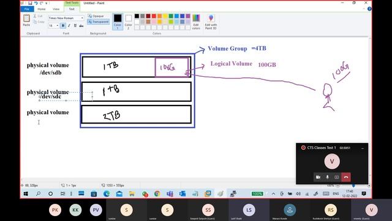
Task: Toggle camera in CTS Classes meeting widget
Action: click(318, 177)
